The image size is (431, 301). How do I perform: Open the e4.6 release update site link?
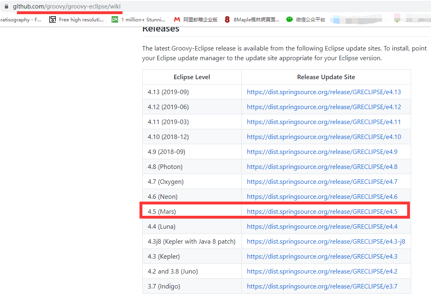pyautogui.click(x=322, y=197)
